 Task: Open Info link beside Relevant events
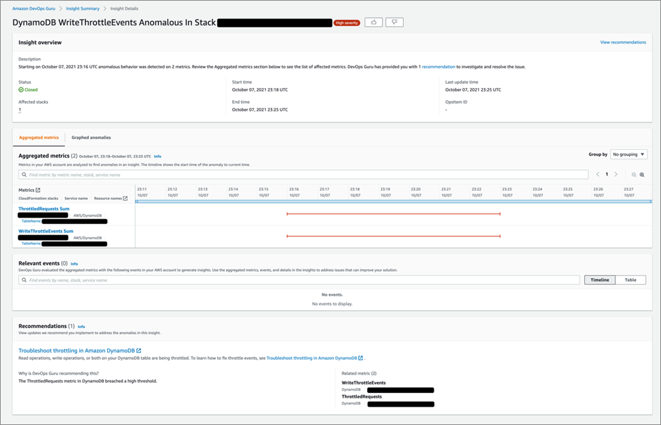[x=74, y=264]
